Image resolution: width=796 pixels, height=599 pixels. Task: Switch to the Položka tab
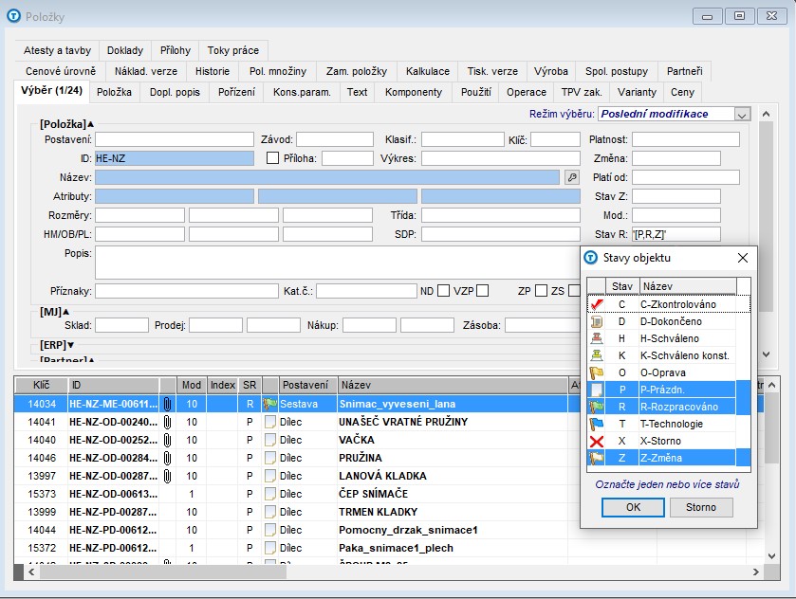(x=114, y=92)
